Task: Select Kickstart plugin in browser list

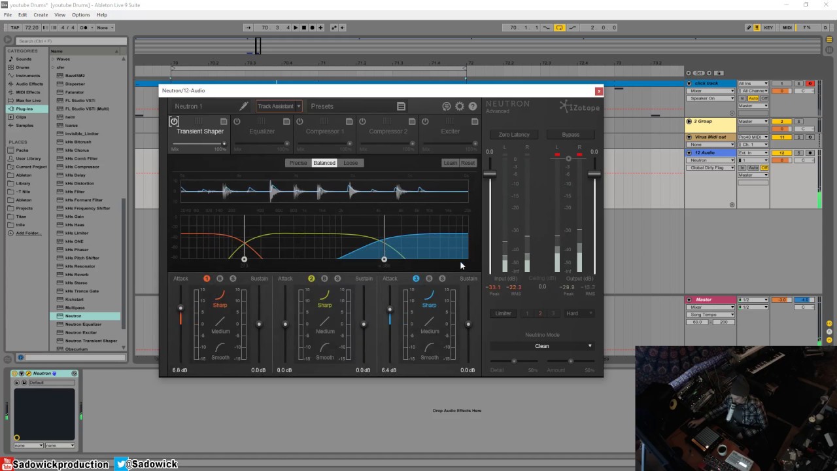Action: pos(75,300)
